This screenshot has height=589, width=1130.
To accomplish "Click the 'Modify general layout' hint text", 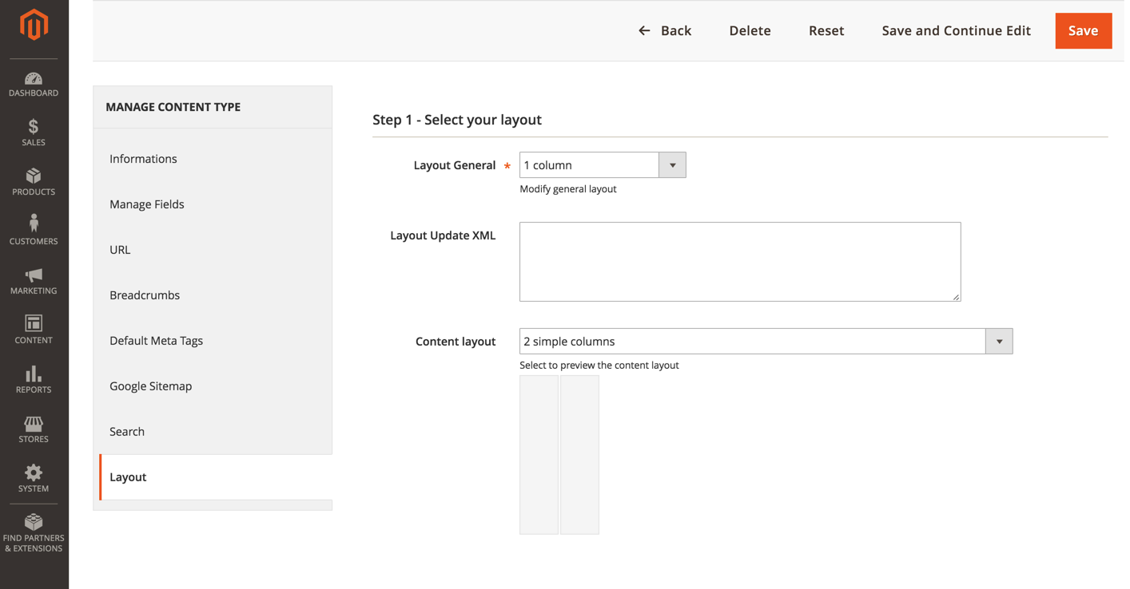I will (x=568, y=189).
